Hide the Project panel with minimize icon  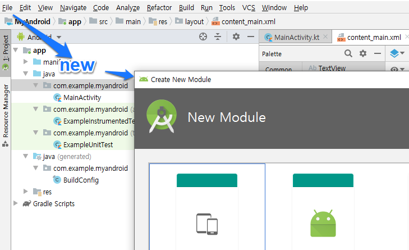pyautogui.click(x=251, y=37)
